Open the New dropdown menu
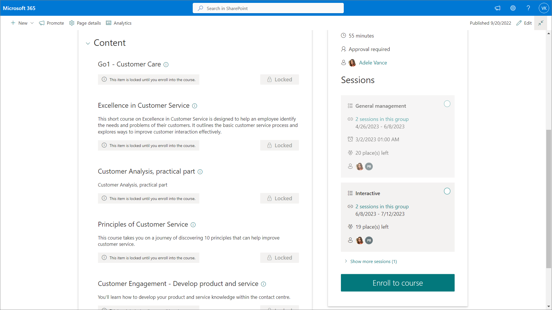 click(22, 23)
